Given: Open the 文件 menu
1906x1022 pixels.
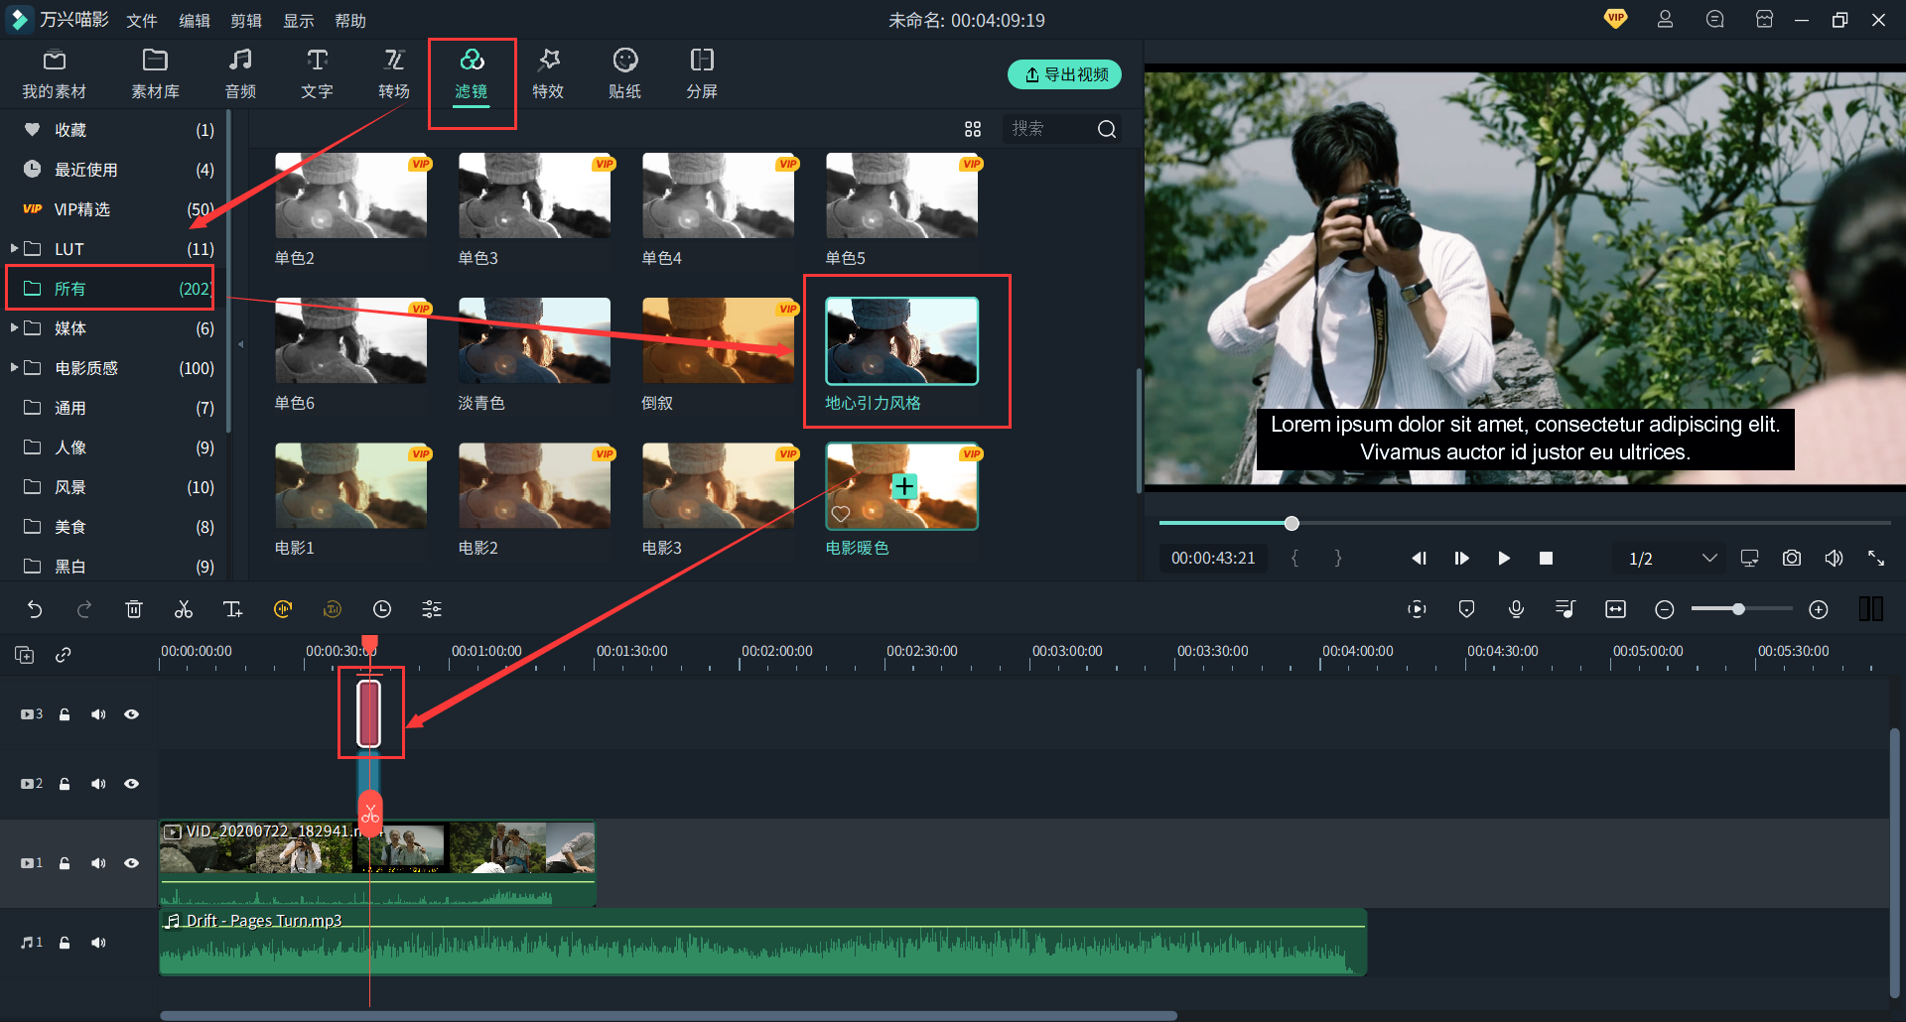Looking at the screenshot, I should [x=142, y=21].
